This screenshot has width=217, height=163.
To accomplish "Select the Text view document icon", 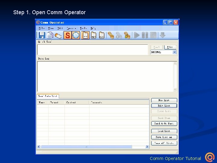I will pos(85,35).
